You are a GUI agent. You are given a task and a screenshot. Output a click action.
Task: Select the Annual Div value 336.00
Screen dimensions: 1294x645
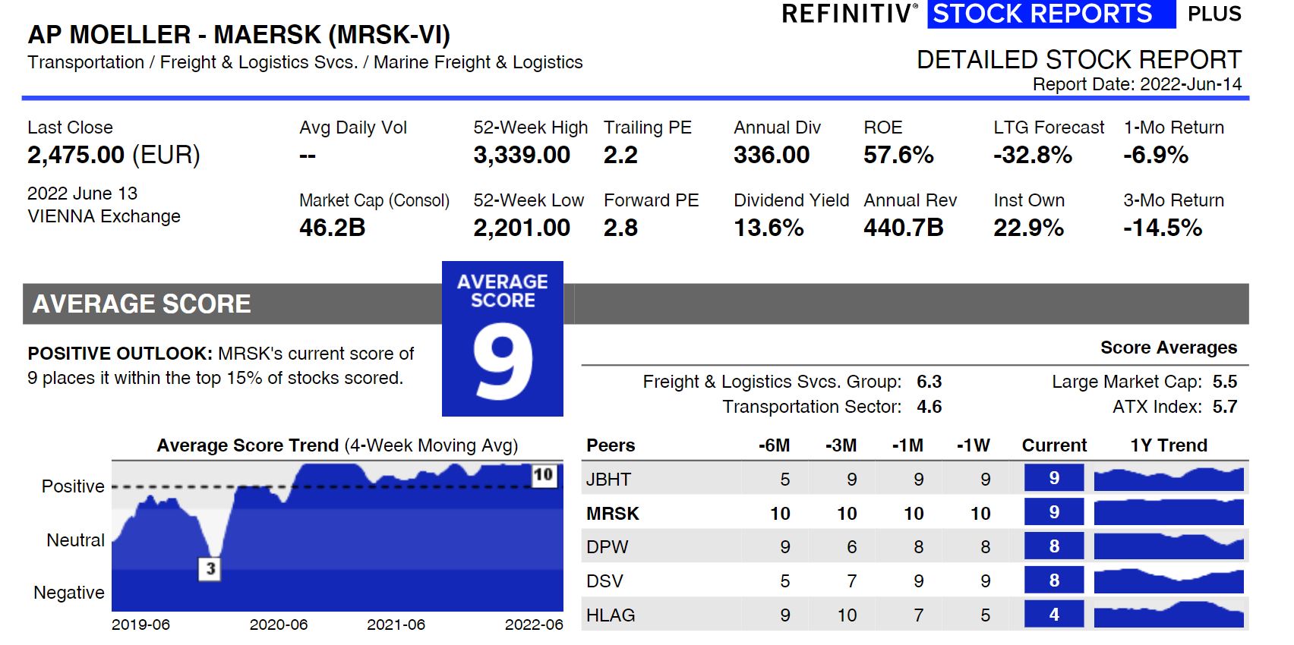click(772, 155)
